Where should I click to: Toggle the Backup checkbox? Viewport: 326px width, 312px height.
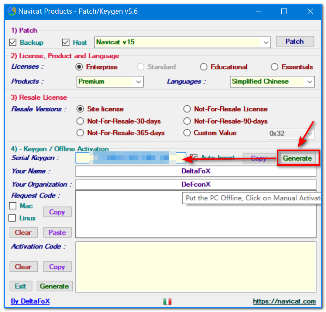[13, 42]
